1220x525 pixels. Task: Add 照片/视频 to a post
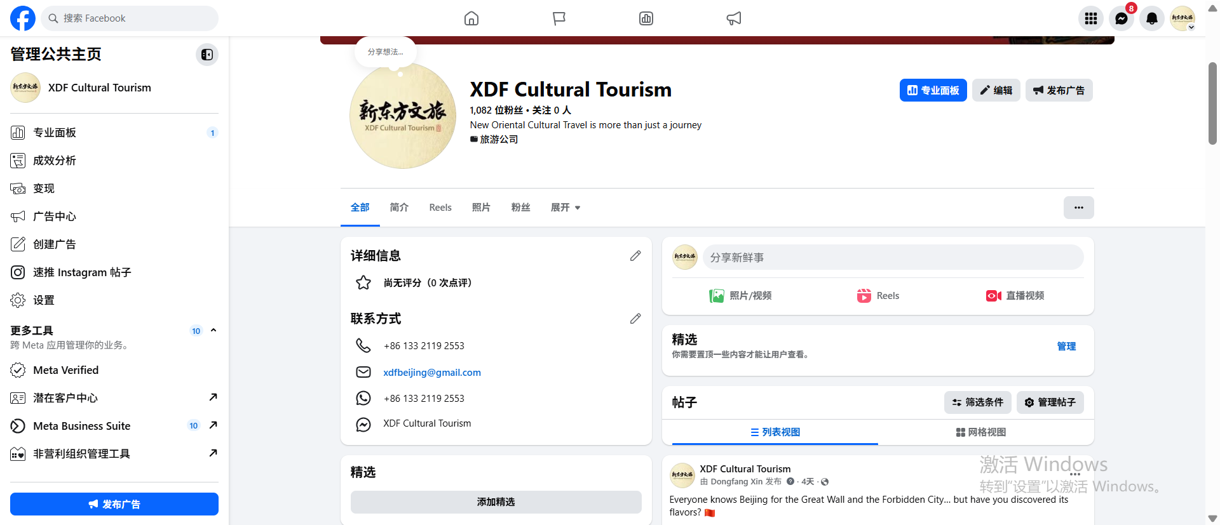pos(740,296)
